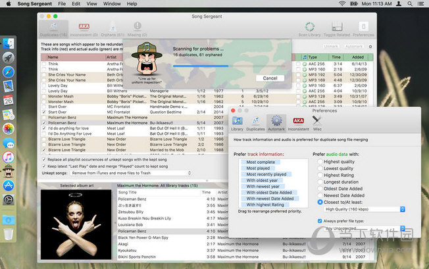Toggle Replace all playlist occurrences checkbox

click(44, 159)
